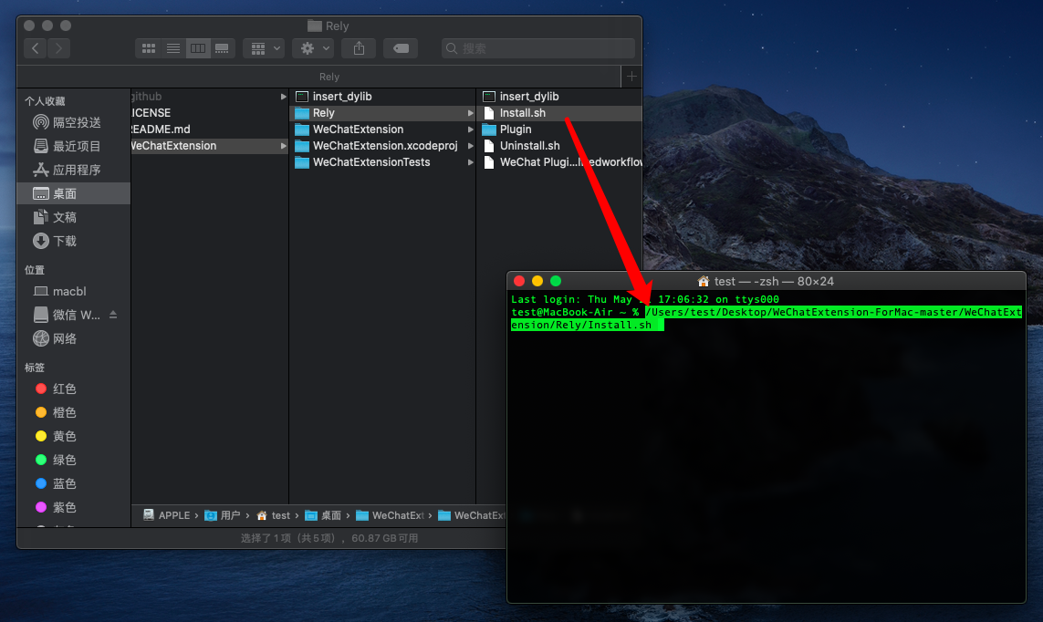
Task: Select Desktop (桌面) in sidebar
Action: (x=73, y=193)
